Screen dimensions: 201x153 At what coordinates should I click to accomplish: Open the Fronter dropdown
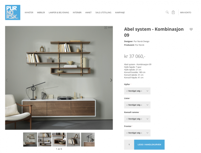click(137, 133)
